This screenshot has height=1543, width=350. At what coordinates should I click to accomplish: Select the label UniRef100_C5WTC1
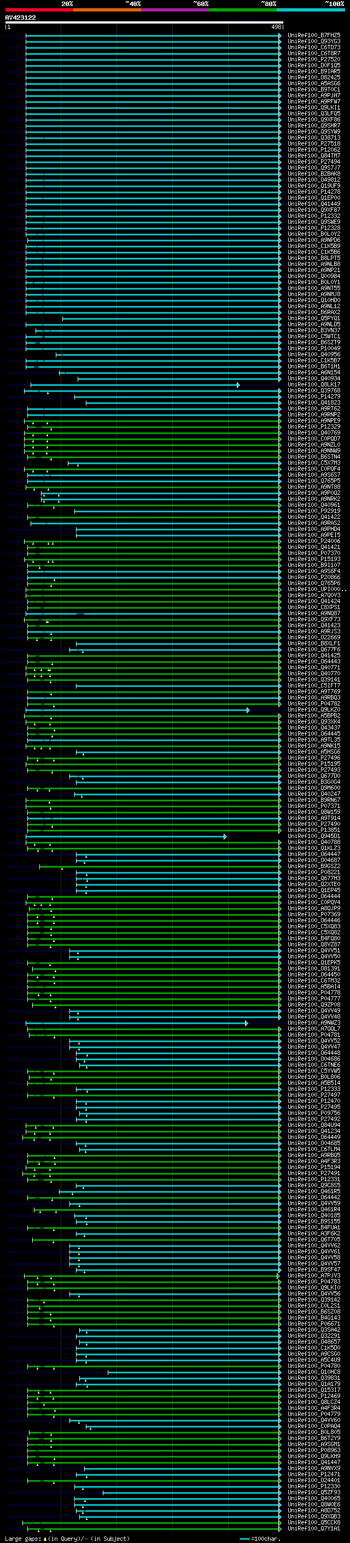(x=314, y=336)
